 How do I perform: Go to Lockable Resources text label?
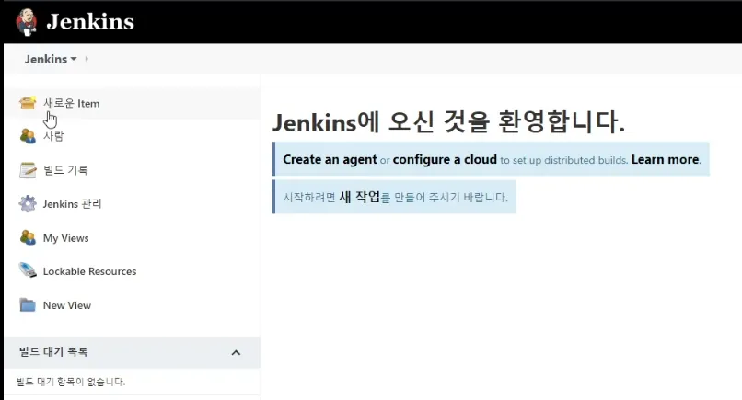(x=89, y=271)
